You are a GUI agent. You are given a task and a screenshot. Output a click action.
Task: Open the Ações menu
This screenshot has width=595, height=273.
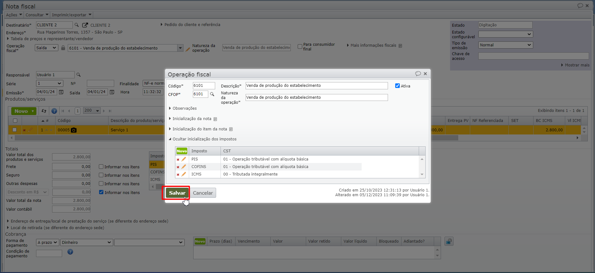pos(14,15)
